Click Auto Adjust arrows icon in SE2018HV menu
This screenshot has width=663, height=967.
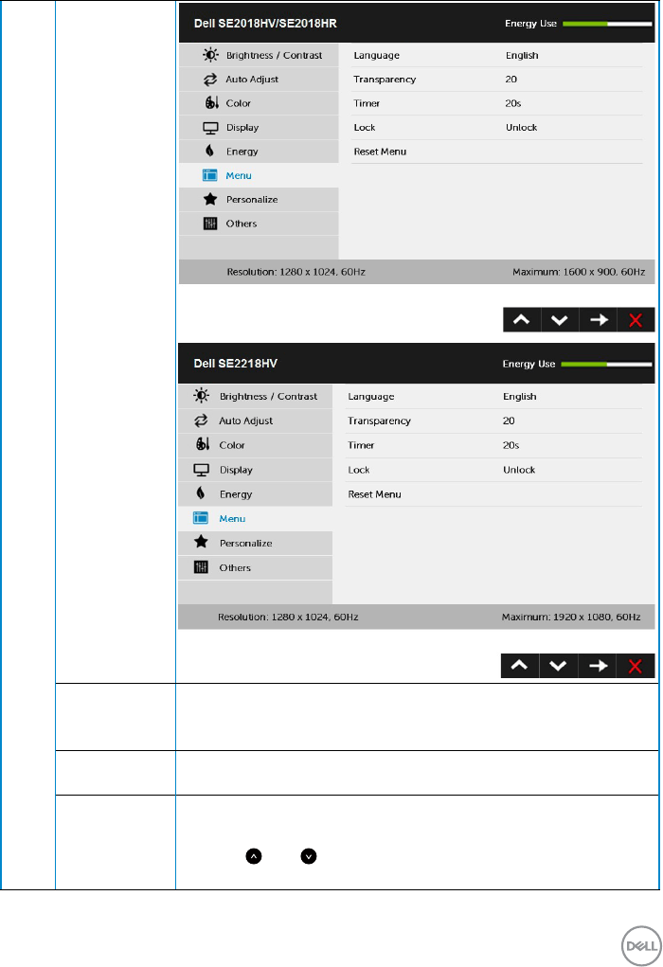point(210,79)
